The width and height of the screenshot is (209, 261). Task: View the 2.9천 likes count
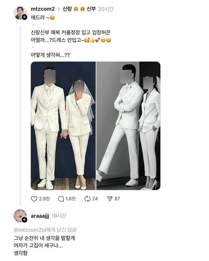pyautogui.click(x=44, y=199)
